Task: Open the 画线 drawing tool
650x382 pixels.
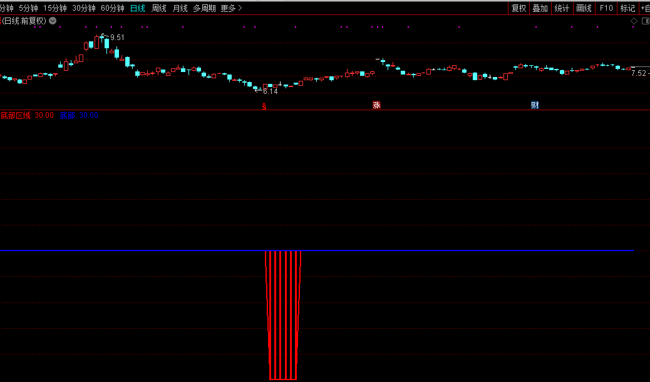Action: click(x=584, y=8)
